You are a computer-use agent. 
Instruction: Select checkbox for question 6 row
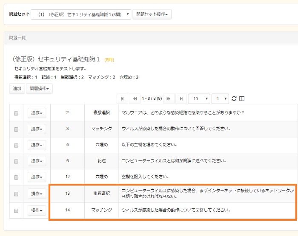click(x=16, y=161)
